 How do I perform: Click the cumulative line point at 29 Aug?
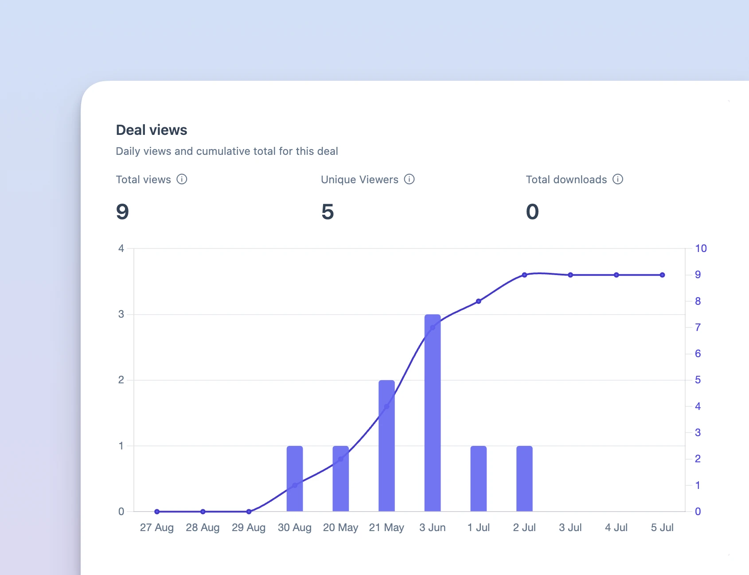pyautogui.click(x=249, y=512)
